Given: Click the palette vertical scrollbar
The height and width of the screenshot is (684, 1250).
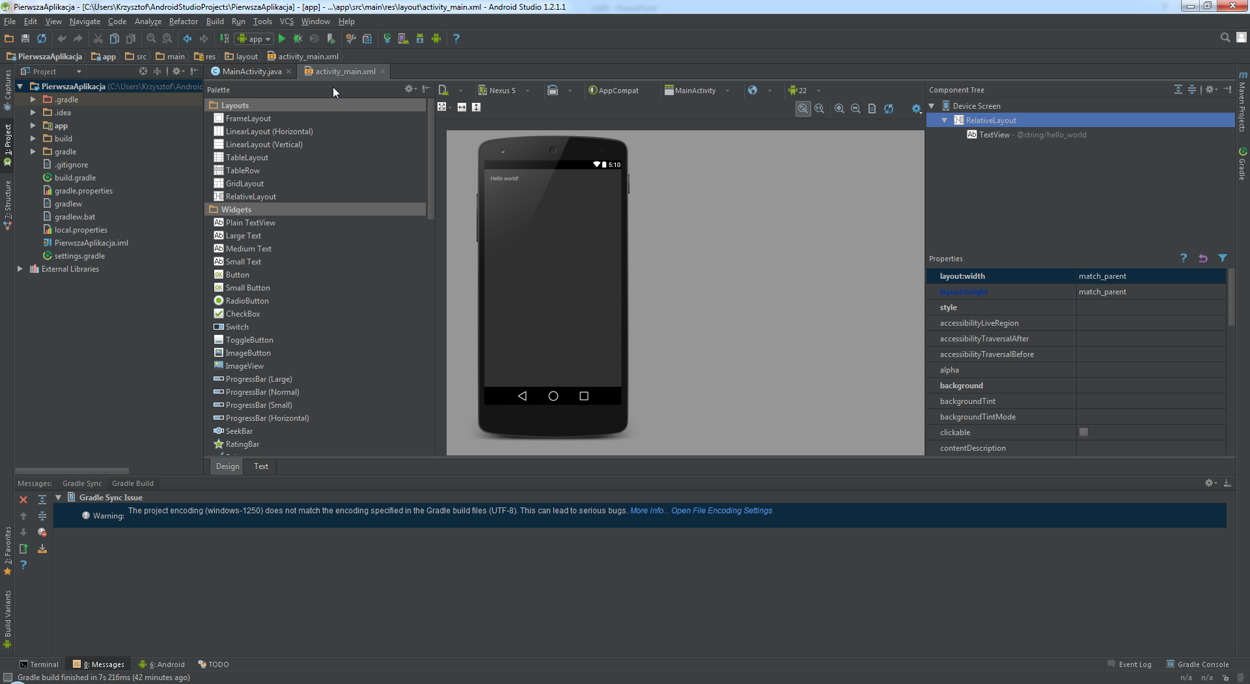Looking at the screenshot, I should point(430,160).
